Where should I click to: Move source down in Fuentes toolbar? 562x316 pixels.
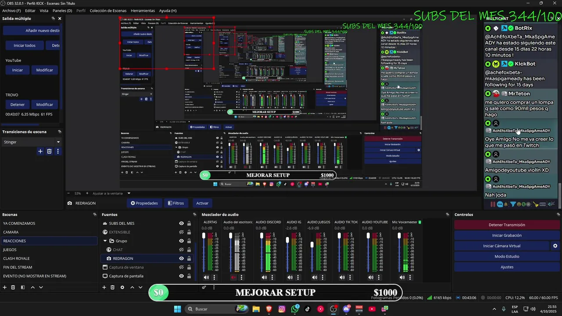click(140, 287)
